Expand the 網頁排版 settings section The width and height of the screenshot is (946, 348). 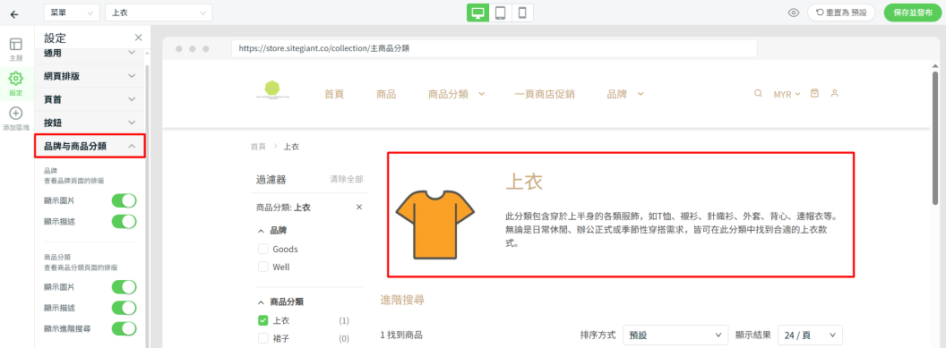click(x=90, y=76)
